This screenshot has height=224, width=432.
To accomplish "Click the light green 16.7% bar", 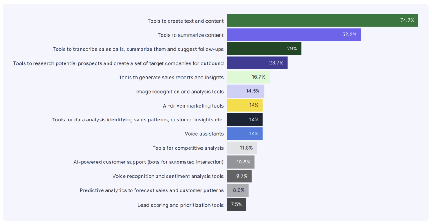I will pos(248,77).
